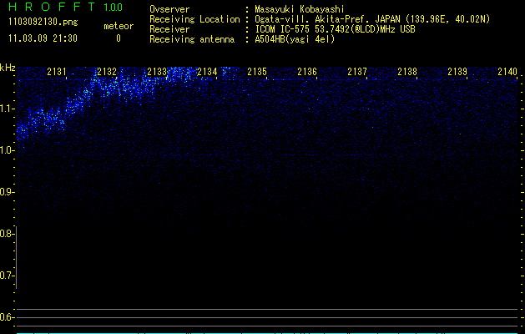
Task: Click time marker 2131
Action: pyautogui.click(x=57, y=72)
